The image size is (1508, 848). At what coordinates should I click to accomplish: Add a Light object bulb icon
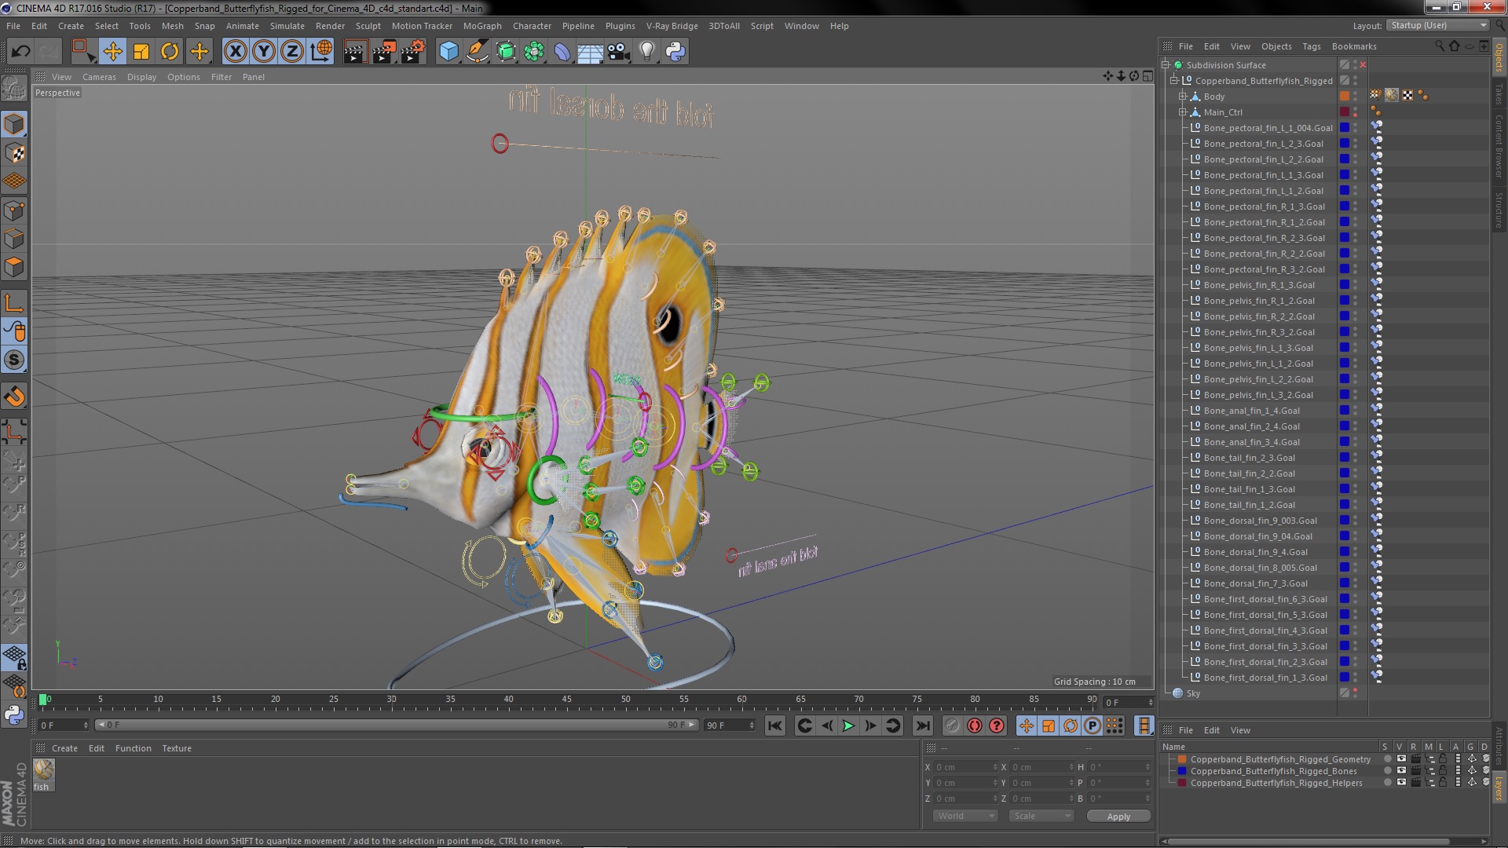point(646,52)
